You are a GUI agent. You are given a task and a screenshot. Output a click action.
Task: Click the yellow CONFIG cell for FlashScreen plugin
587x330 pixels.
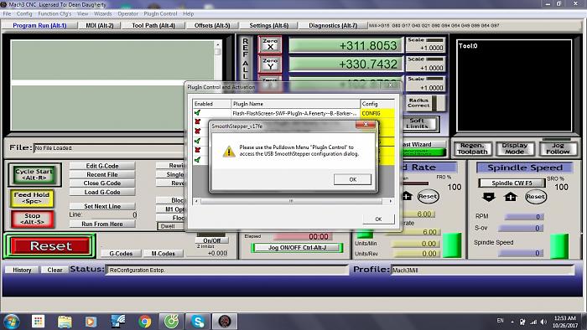click(377, 113)
